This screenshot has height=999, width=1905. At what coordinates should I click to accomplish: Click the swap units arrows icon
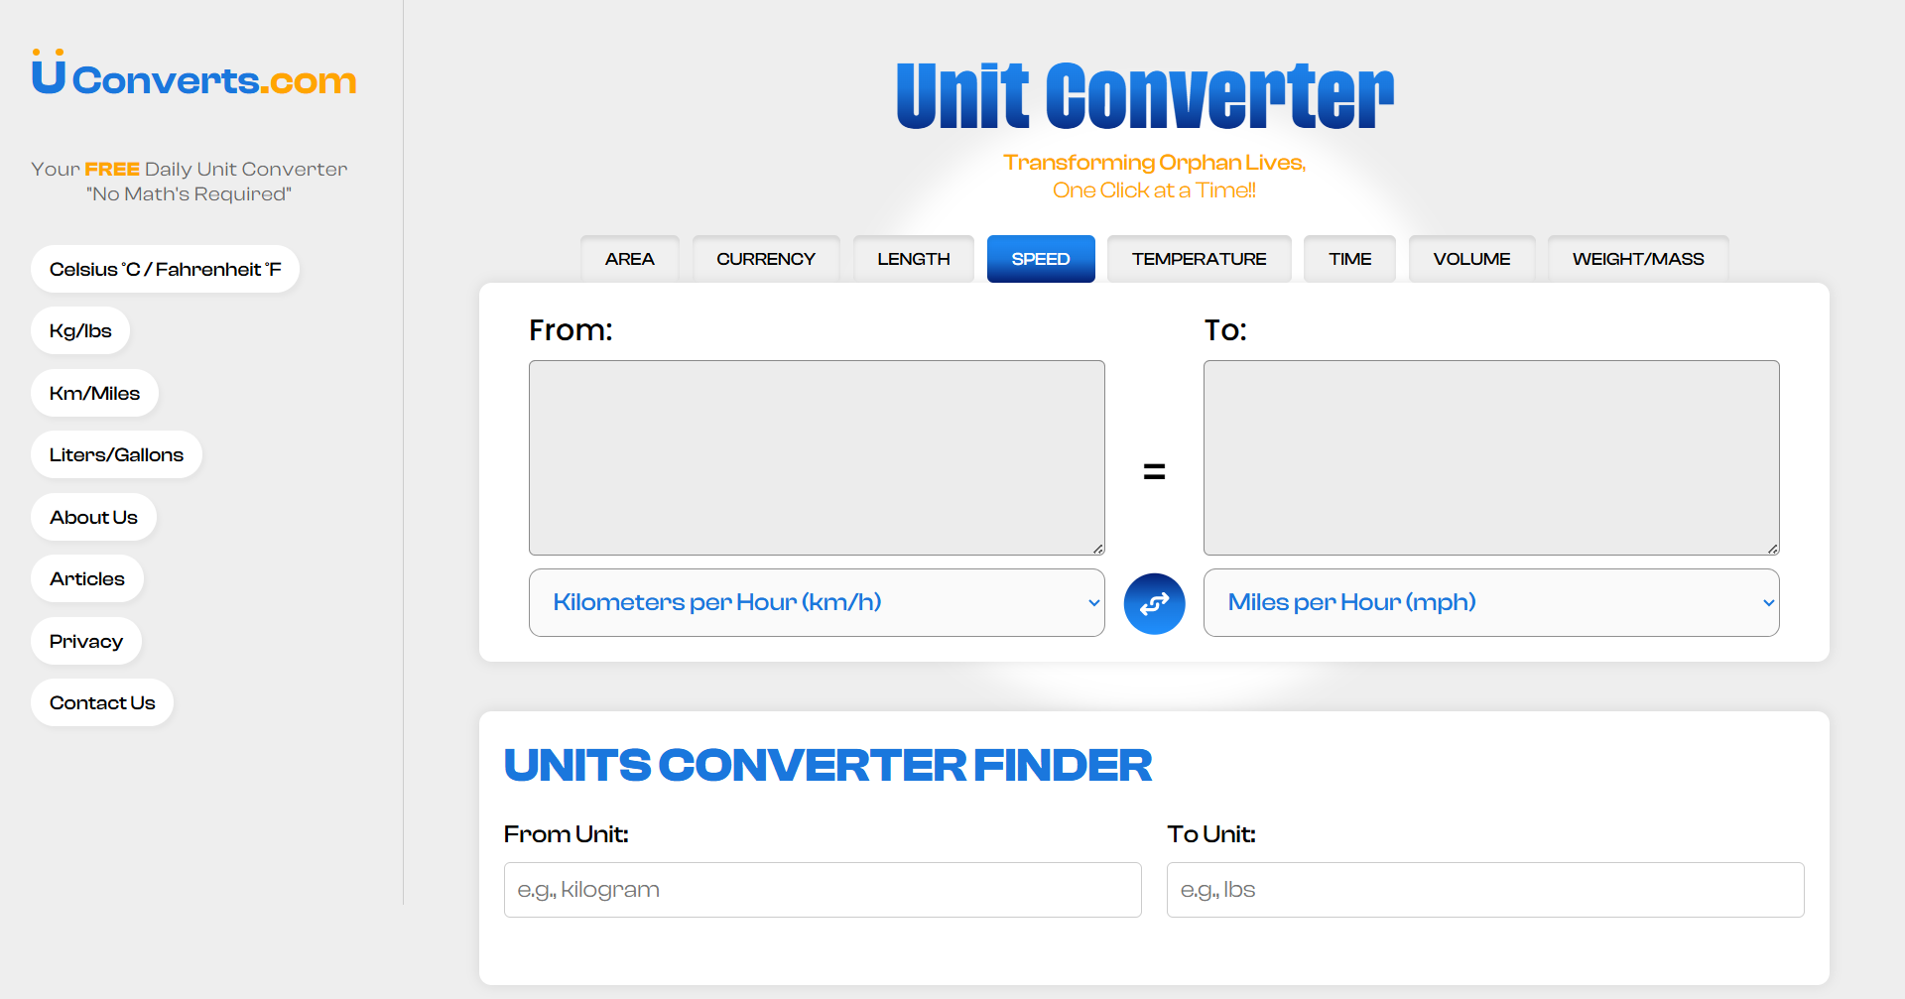click(1154, 603)
